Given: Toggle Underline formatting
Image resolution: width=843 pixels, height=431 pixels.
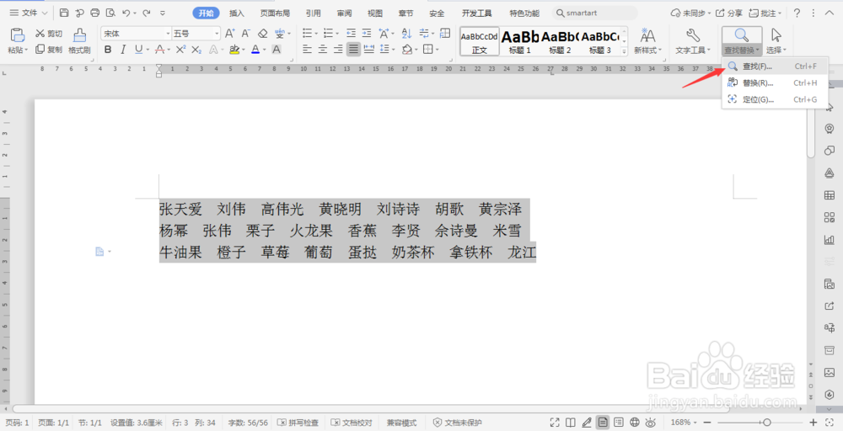Looking at the screenshot, I should click(x=139, y=50).
